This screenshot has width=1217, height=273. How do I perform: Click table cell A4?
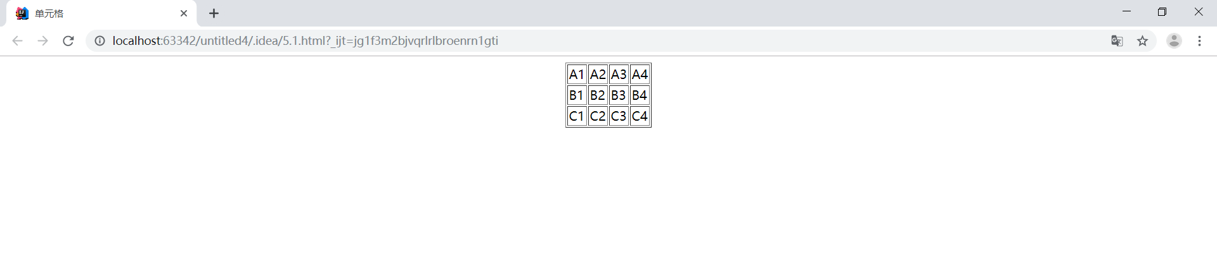point(640,75)
